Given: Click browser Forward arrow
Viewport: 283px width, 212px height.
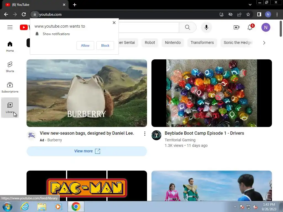Looking at the screenshot, I should click(15, 14).
